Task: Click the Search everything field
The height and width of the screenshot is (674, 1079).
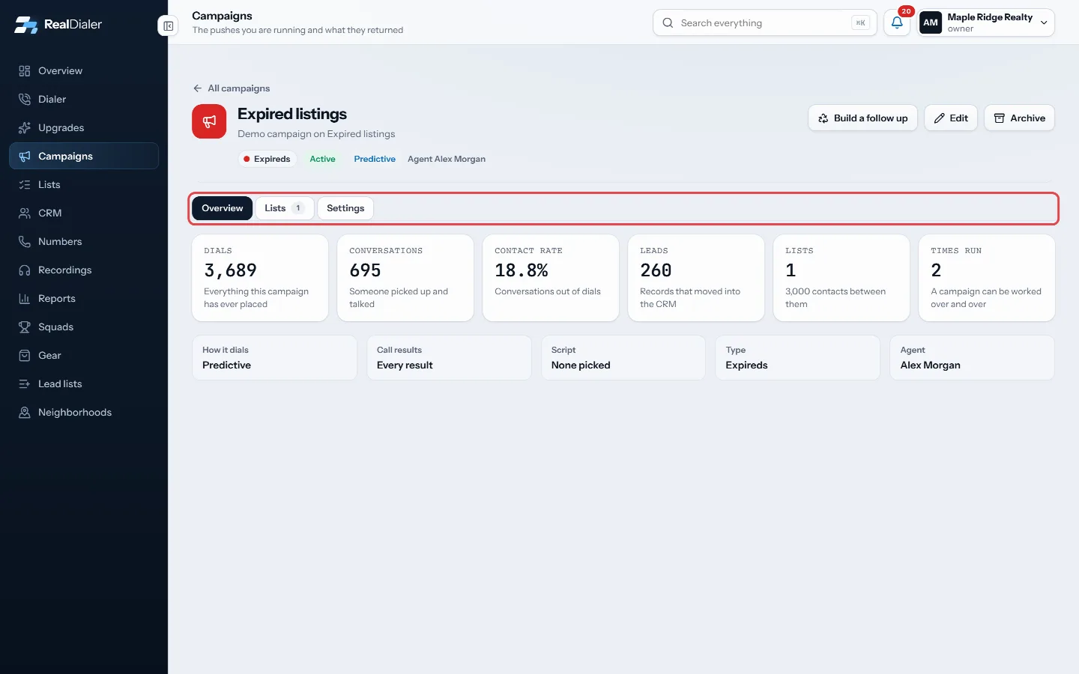Action: [764, 22]
